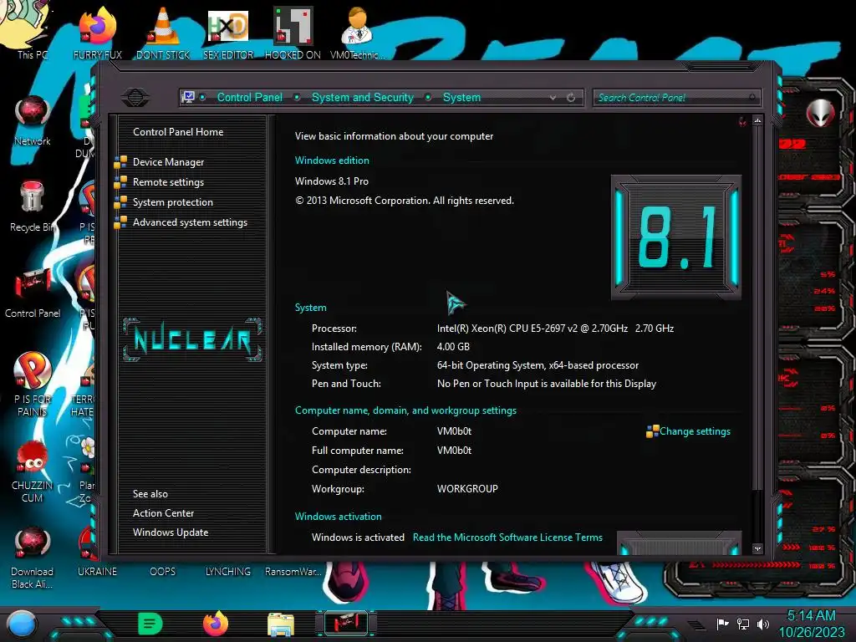Image resolution: width=856 pixels, height=642 pixels.
Task: Select the Computer name VM0b0t value
Action: point(454,431)
